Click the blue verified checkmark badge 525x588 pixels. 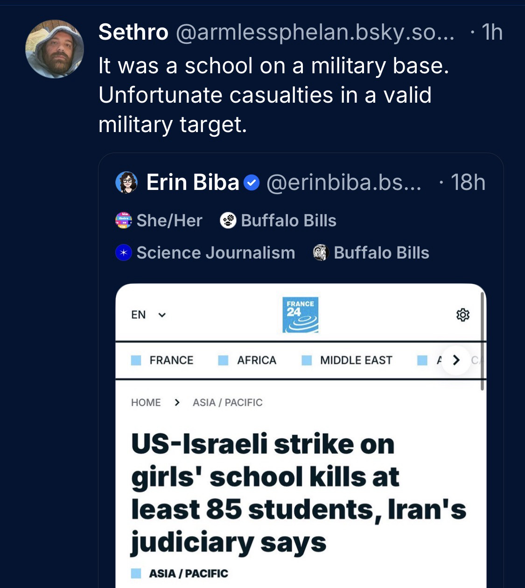(252, 183)
